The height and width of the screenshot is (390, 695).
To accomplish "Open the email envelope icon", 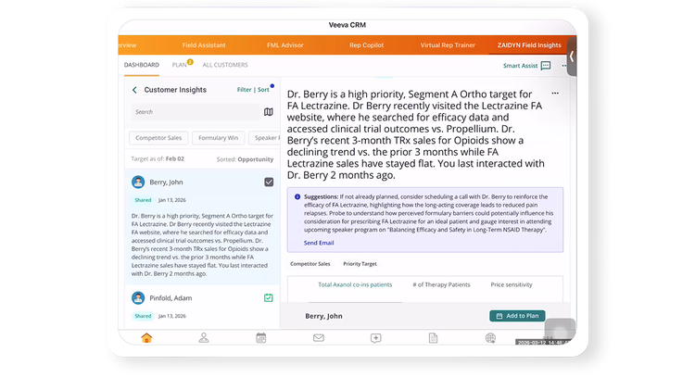I will (318, 338).
